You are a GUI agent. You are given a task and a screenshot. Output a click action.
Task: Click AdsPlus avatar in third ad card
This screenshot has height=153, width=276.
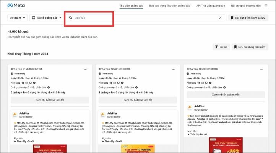tap(190, 108)
